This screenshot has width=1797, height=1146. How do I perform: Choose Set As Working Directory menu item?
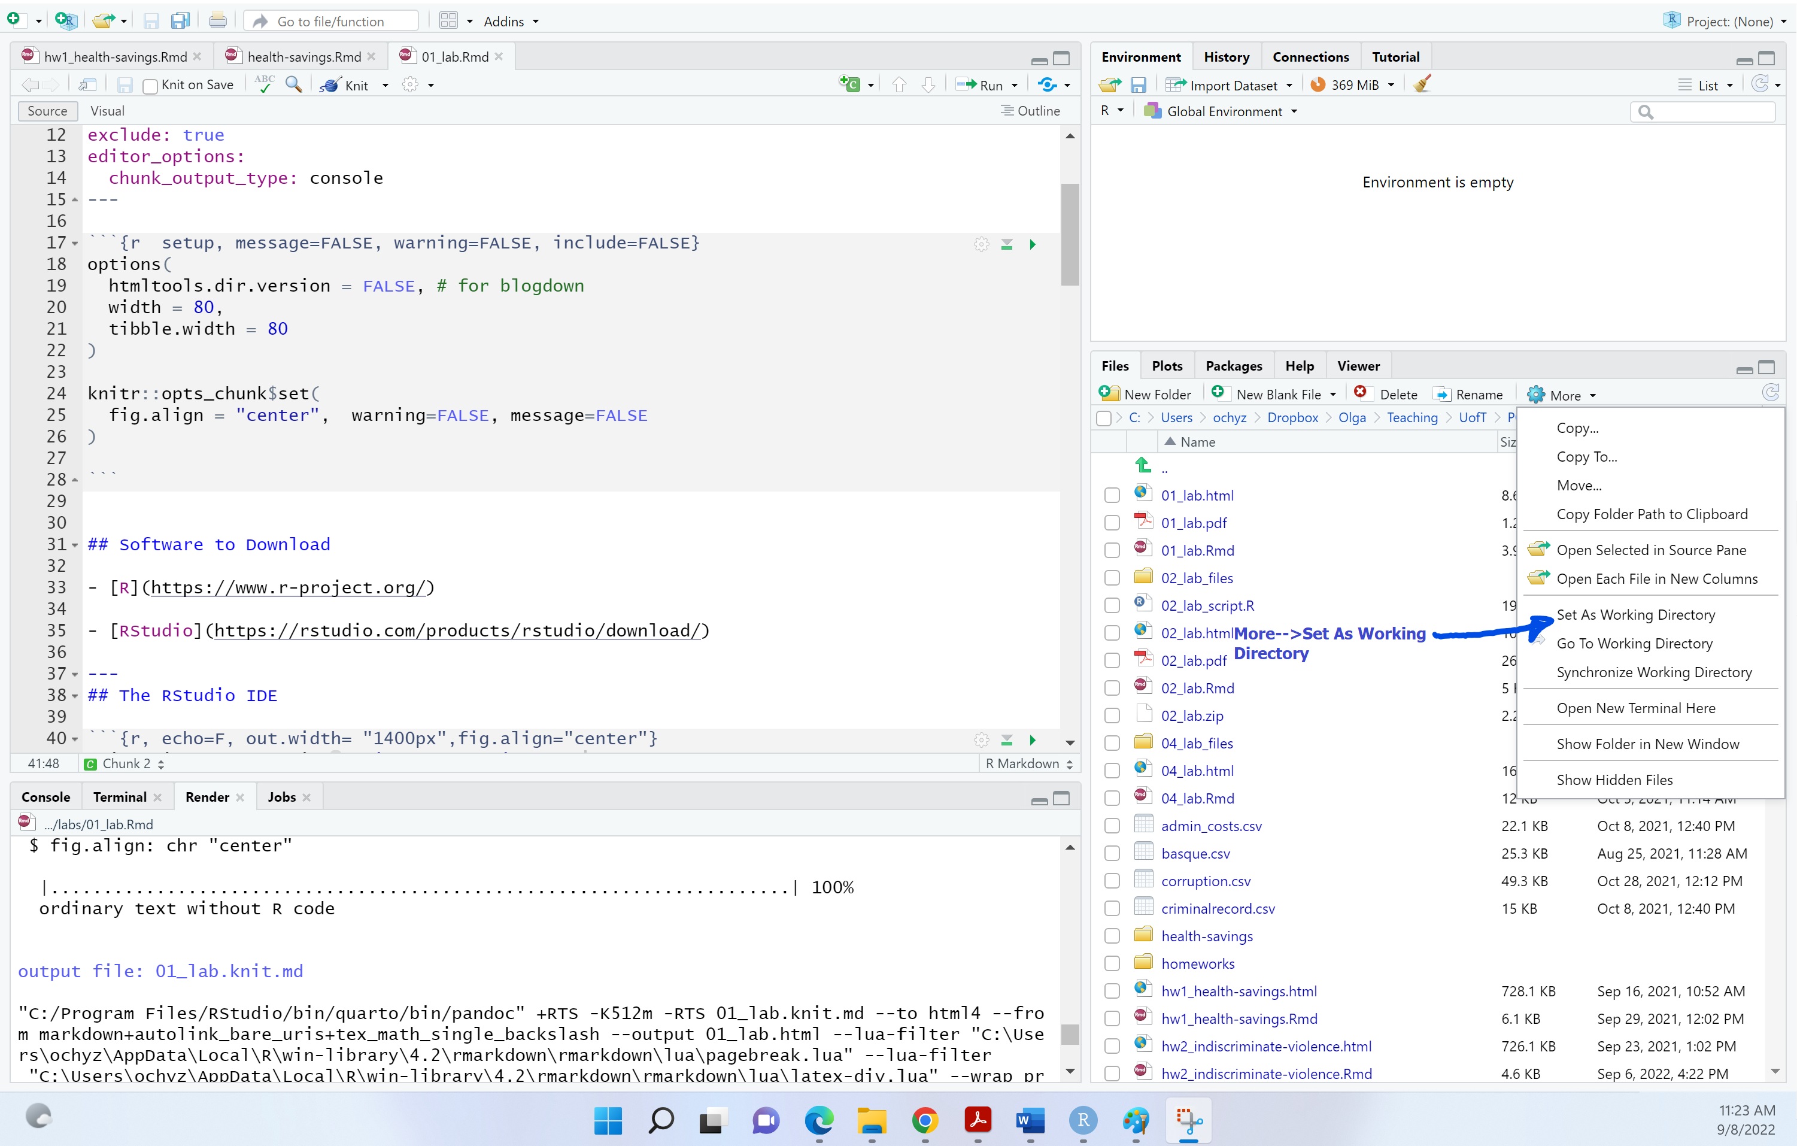(x=1636, y=614)
